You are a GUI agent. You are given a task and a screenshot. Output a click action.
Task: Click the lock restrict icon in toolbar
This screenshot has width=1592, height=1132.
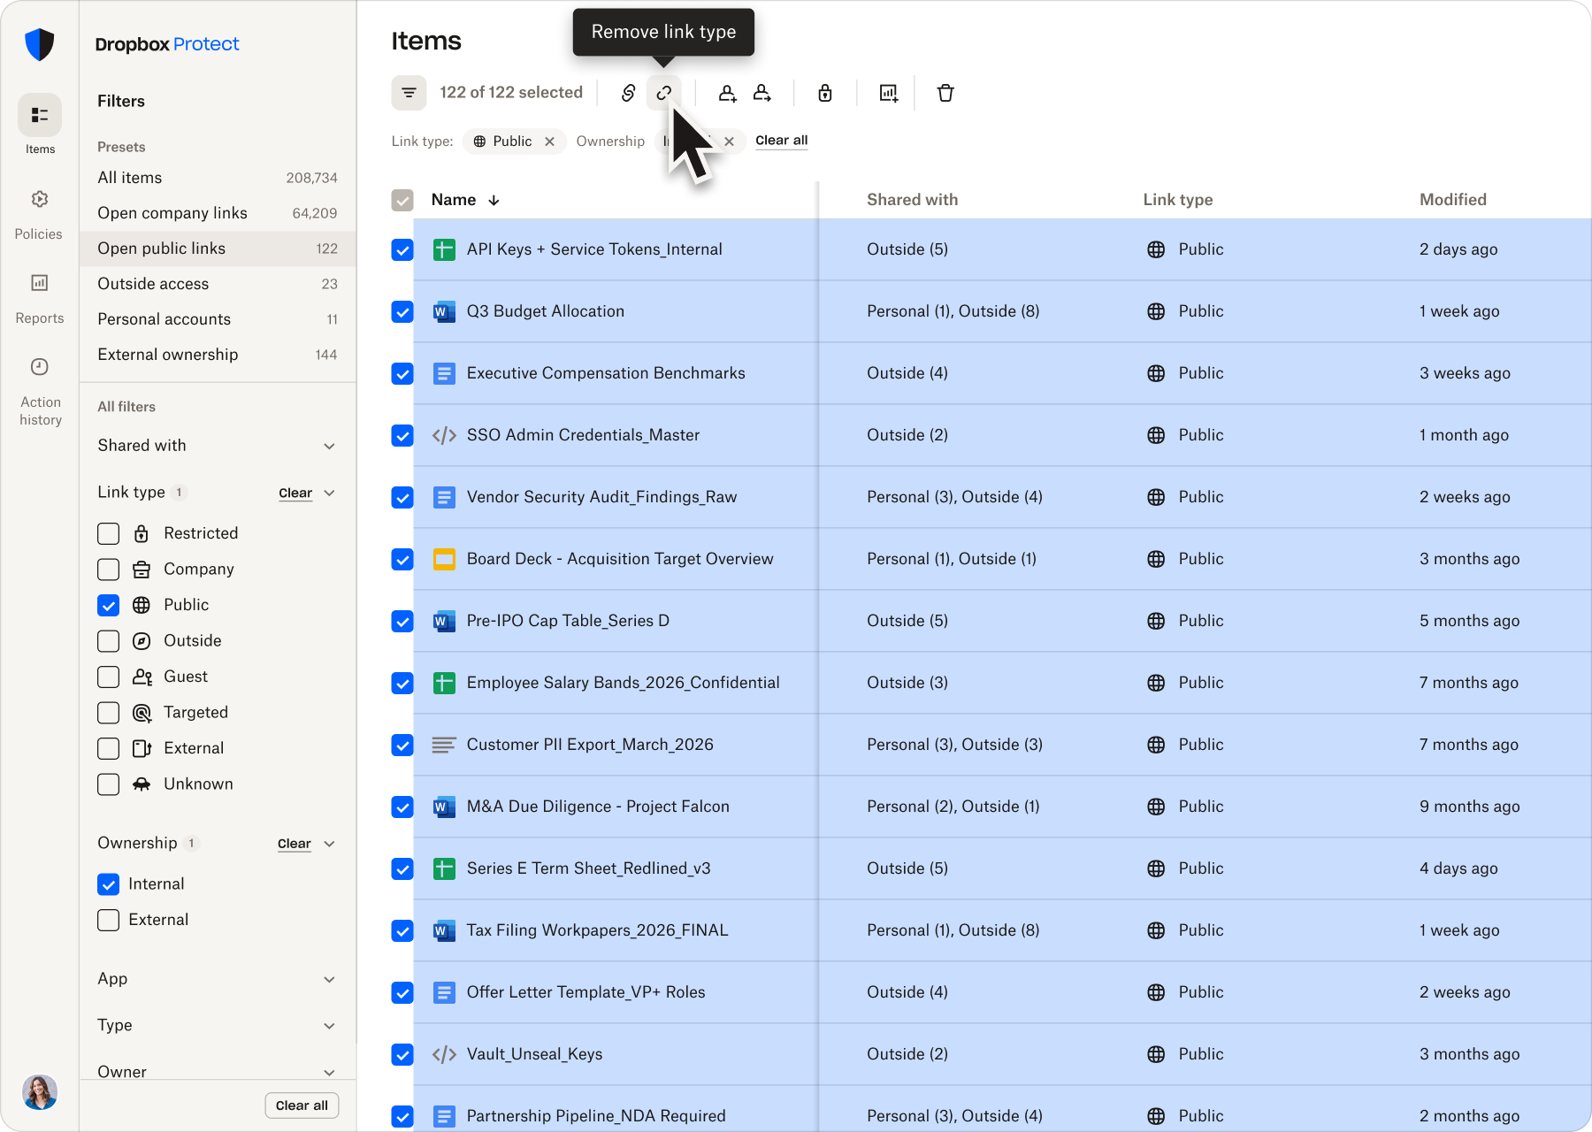825,93
